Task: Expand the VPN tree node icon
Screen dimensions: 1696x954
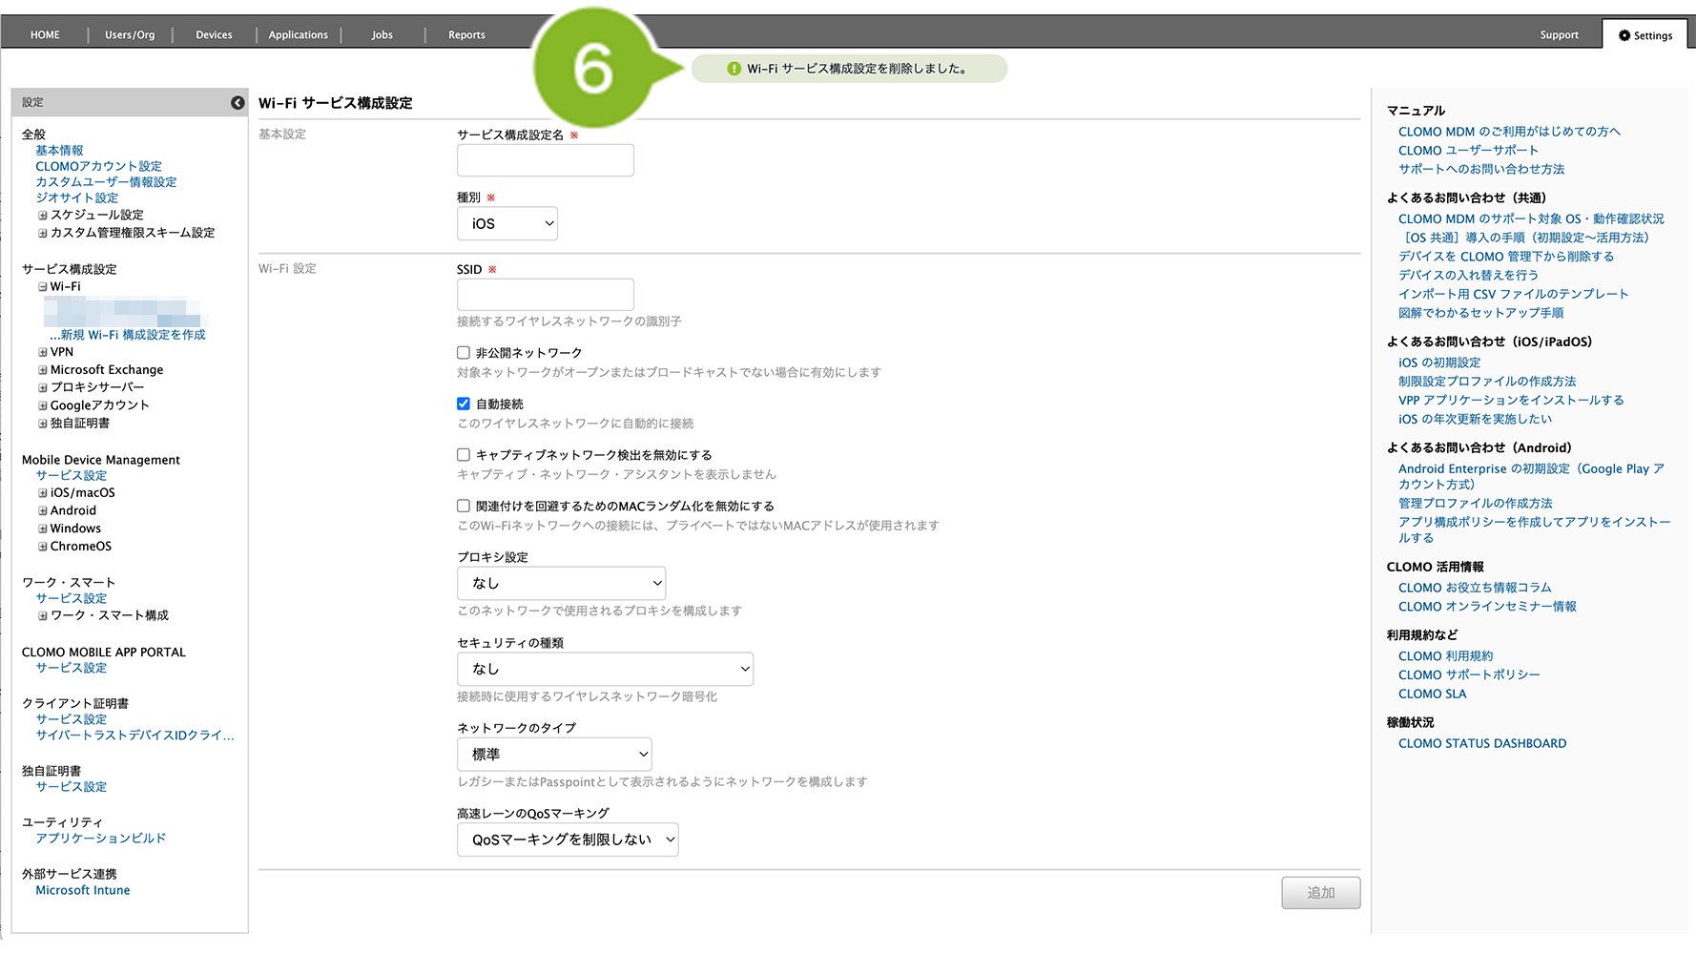Action: [43, 352]
